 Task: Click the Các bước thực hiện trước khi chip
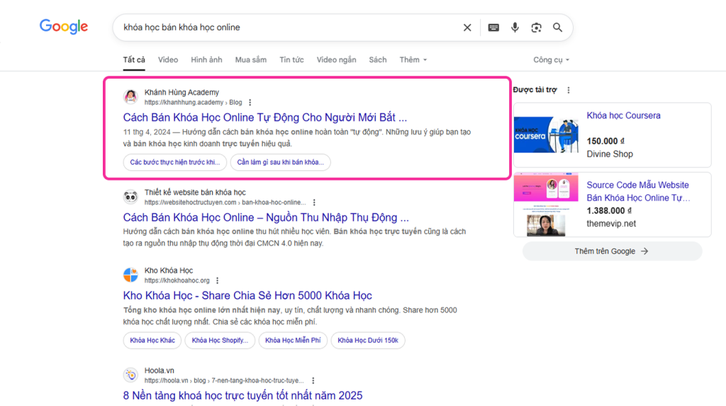(175, 162)
